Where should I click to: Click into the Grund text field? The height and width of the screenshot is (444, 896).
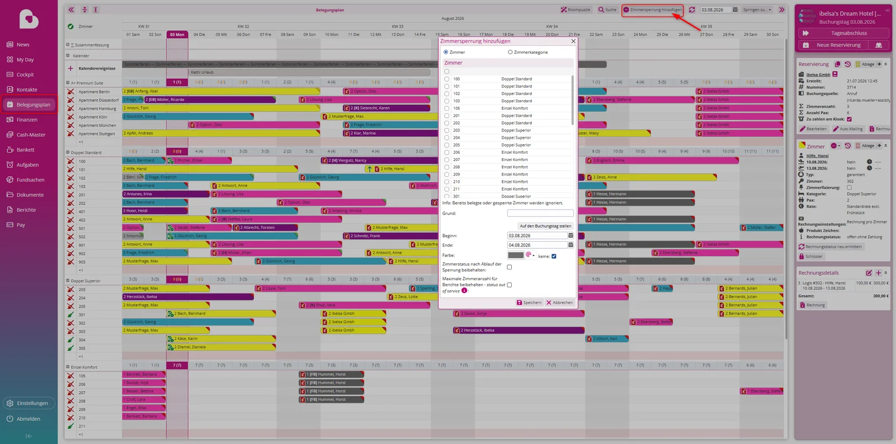(540, 213)
